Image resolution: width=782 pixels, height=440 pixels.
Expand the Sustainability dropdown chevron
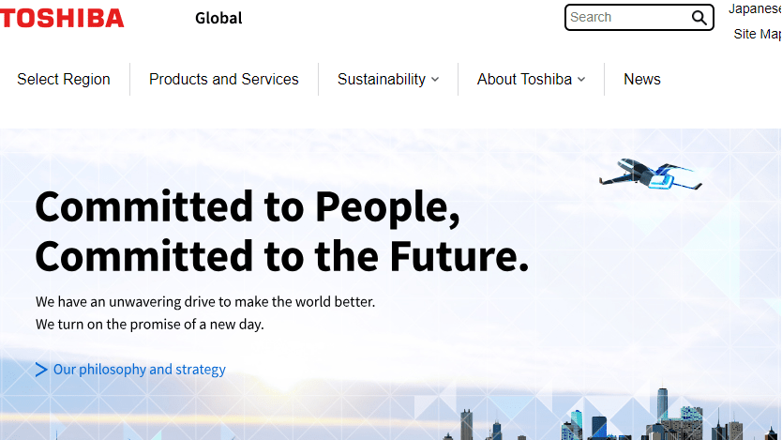point(435,80)
